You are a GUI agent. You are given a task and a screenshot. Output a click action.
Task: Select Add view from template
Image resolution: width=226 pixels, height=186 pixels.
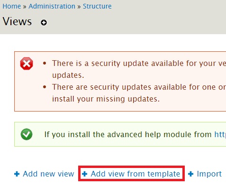(x=136, y=174)
